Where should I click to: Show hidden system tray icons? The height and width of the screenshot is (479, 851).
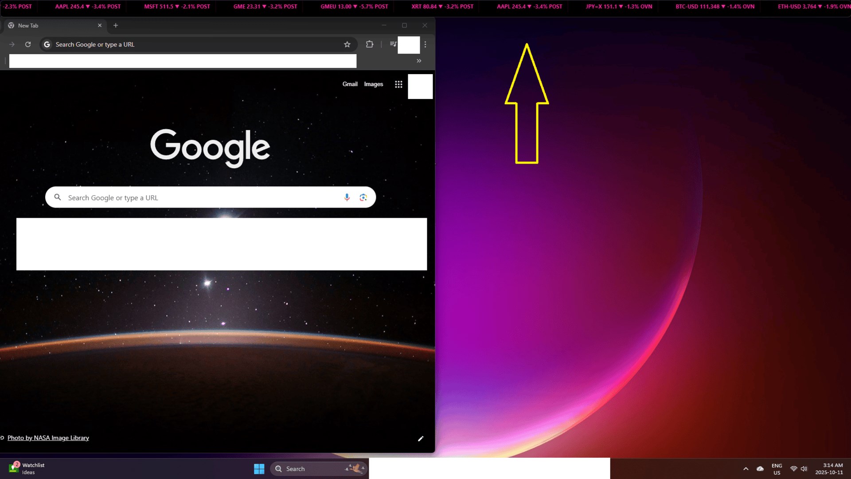(746, 469)
